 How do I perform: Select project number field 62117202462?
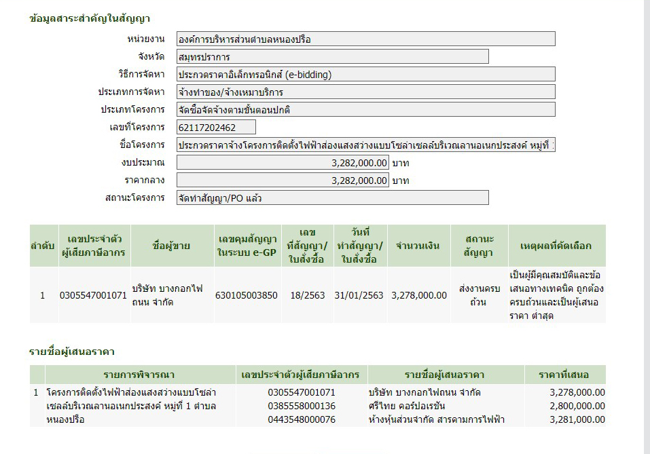[x=215, y=128]
